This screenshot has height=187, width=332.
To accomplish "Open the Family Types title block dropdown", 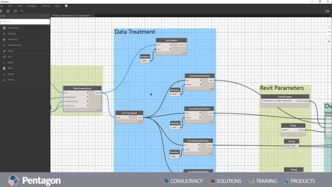I will [278, 101].
